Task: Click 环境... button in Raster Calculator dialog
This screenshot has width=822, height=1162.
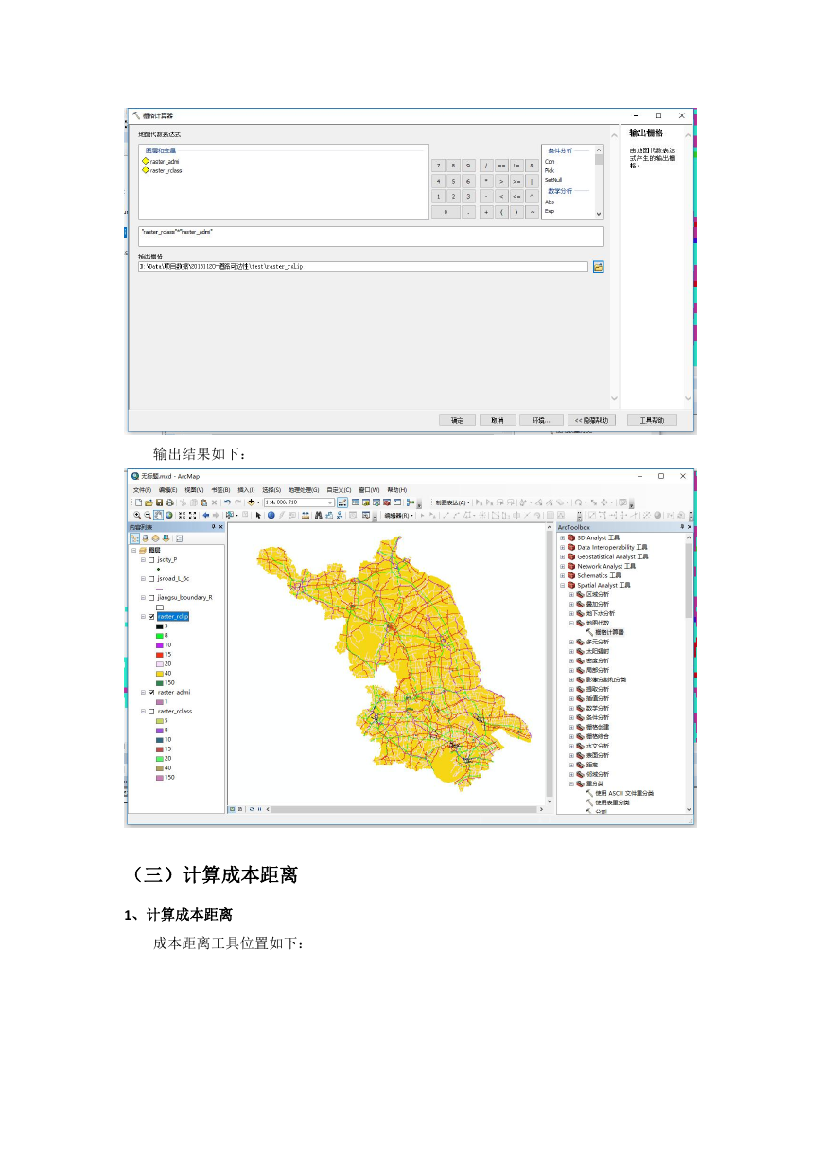Action: 541,420
